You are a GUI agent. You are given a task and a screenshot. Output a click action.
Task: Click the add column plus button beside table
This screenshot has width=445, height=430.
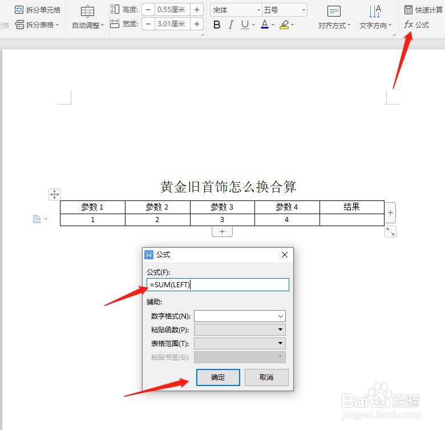tap(390, 213)
